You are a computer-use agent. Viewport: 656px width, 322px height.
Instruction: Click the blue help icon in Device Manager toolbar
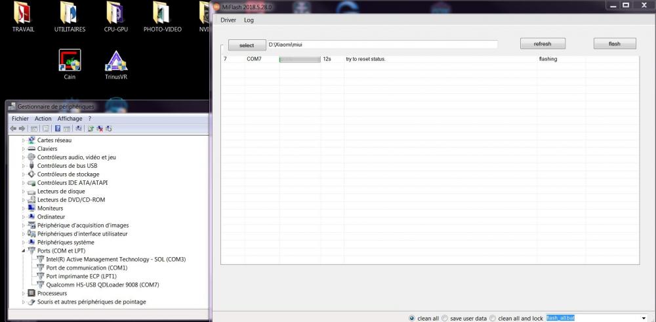tap(58, 129)
